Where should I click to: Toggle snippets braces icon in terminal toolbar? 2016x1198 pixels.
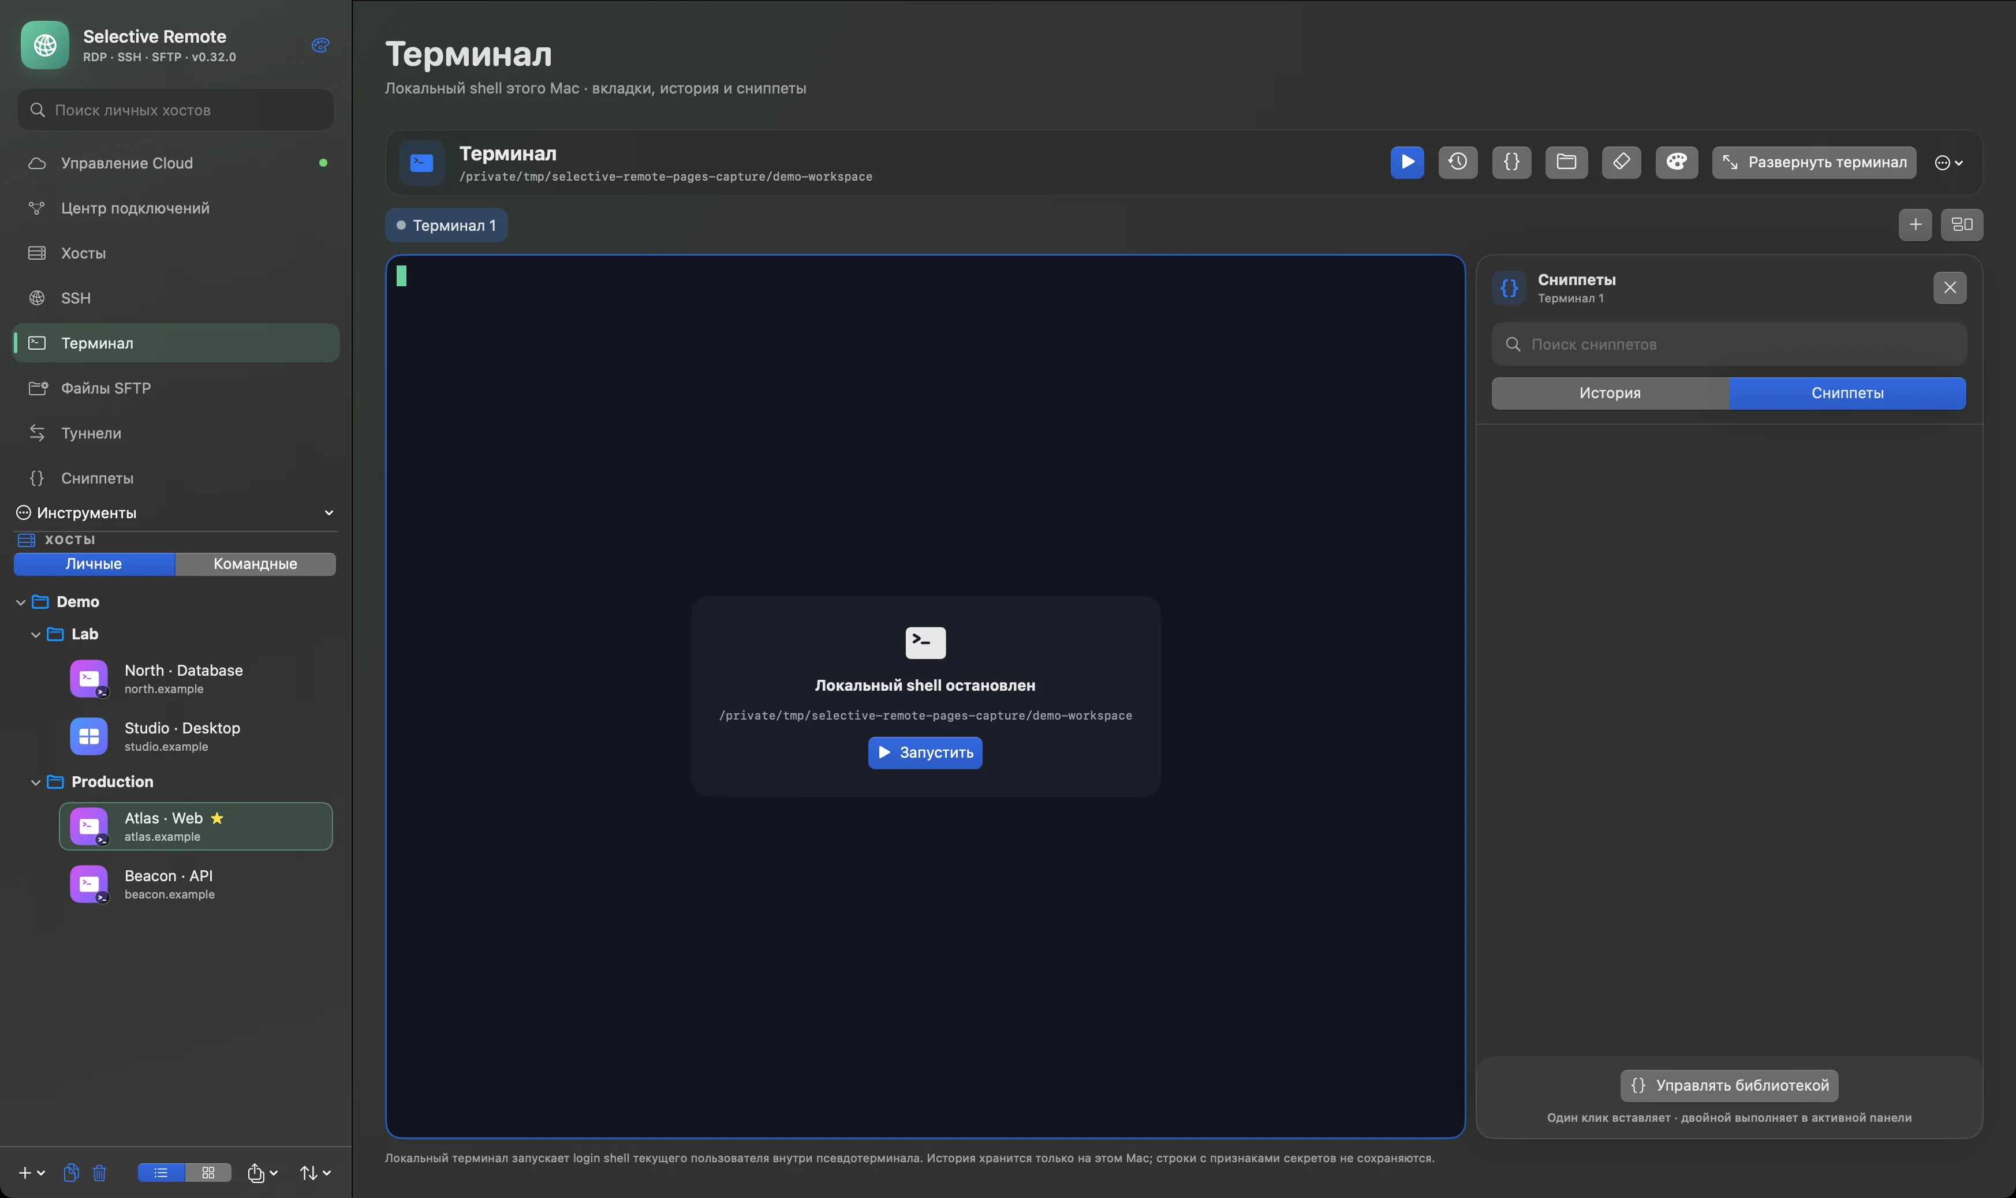pos(1511,162)
